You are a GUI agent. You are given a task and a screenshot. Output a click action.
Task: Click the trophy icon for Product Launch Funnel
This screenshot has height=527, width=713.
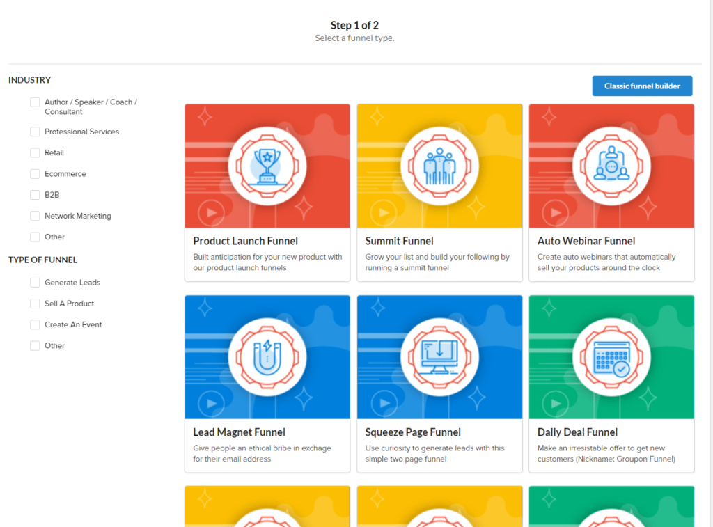(267, 166)
